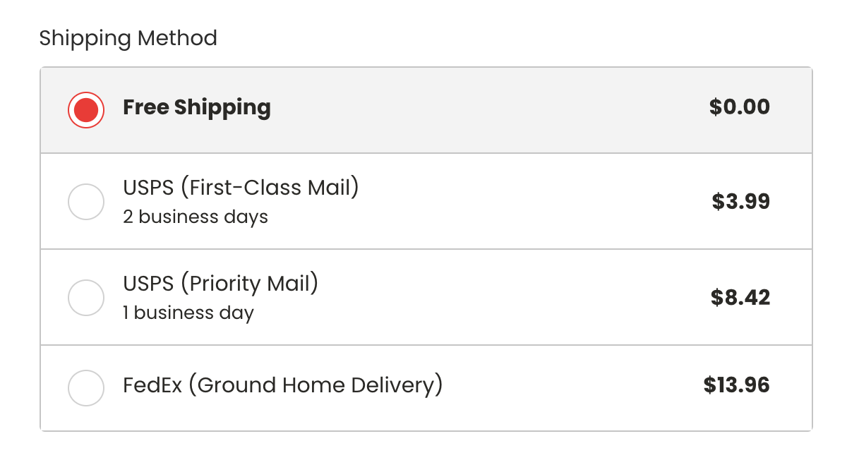Screen dimensions: 847x453
Task: Click the "FedEx (Ground Home Delivery)" label
Action: click(282, 385)
